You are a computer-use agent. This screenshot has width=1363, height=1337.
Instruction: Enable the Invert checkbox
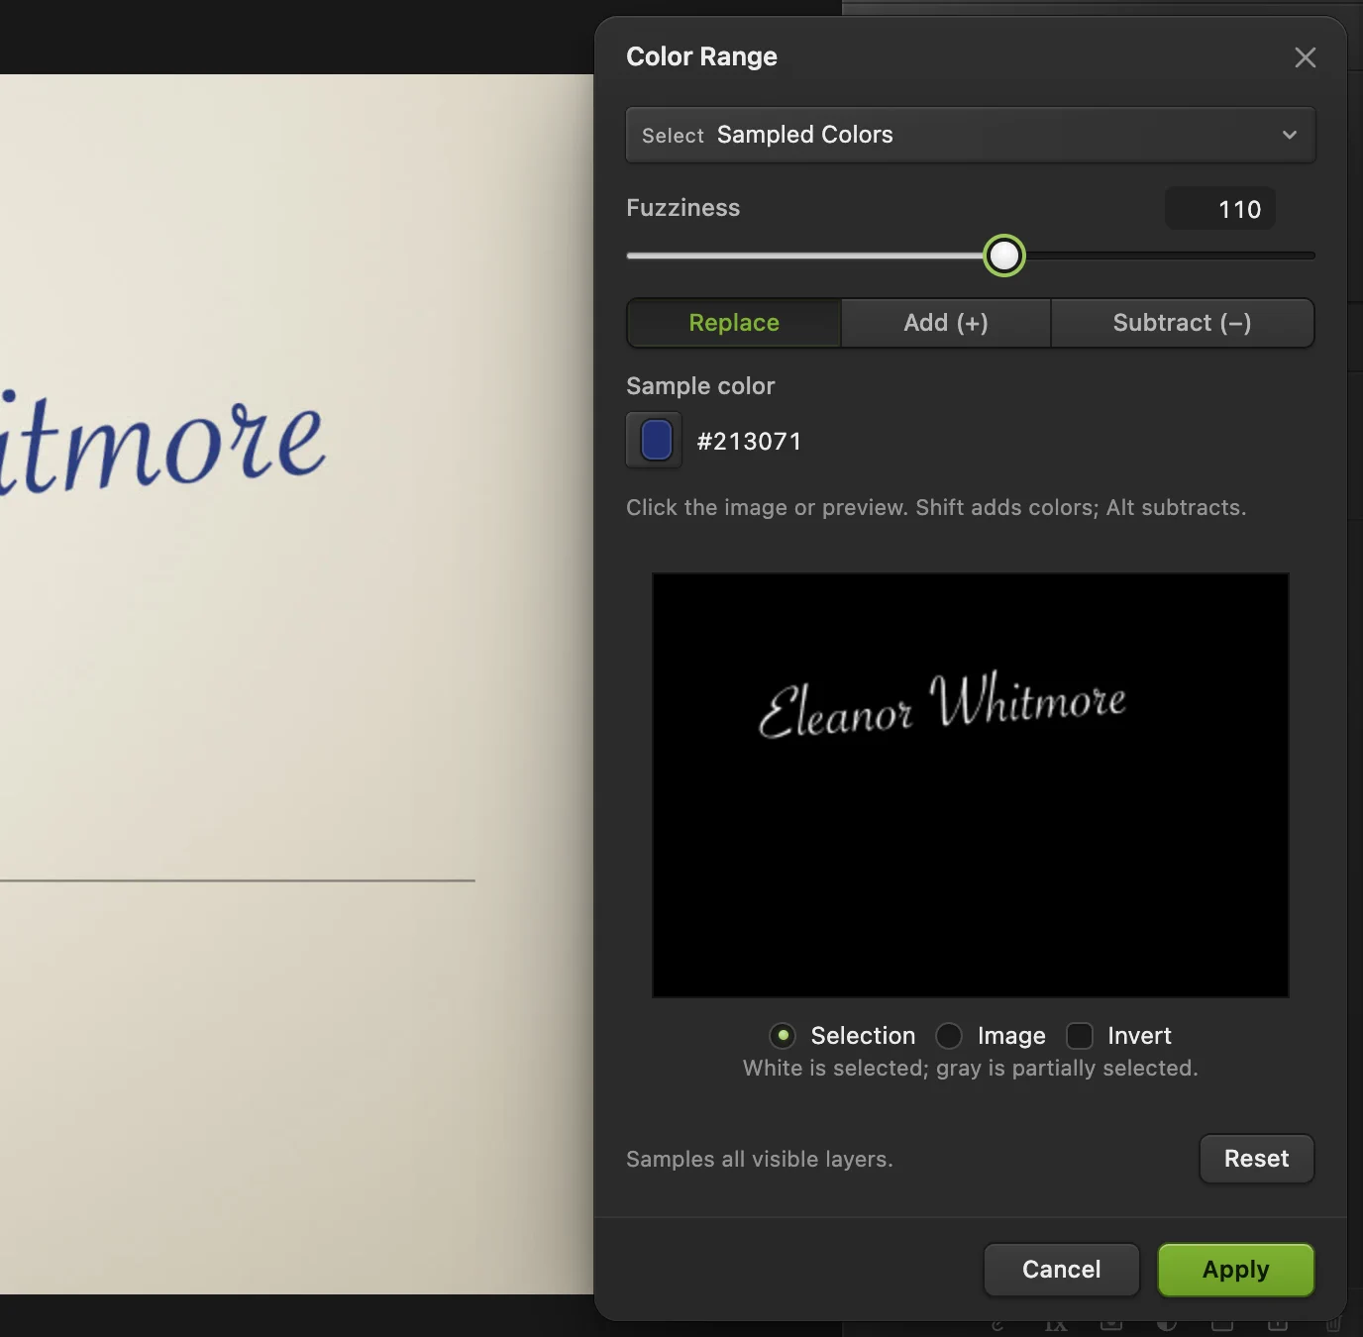1080,1036
